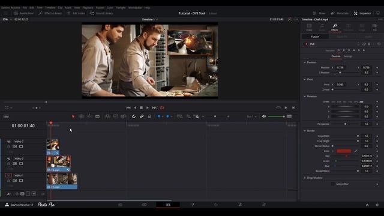Screen dimensions: 384x216
Task: Play the timeline forward
Action: (x=148, y=108)
